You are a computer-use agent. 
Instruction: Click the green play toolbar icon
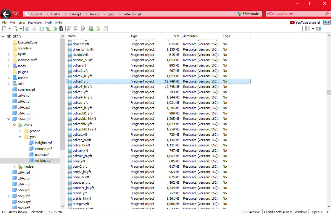(55, 29)
